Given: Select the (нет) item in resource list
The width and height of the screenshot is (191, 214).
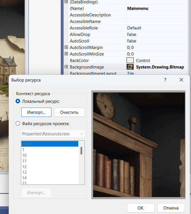Looking at the screenshot, I should pos(49,144).
